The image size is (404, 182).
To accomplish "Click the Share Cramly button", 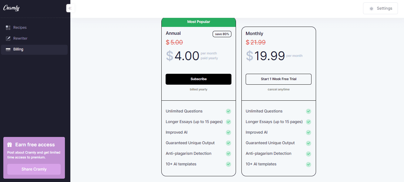I will (x=34, y=169).
